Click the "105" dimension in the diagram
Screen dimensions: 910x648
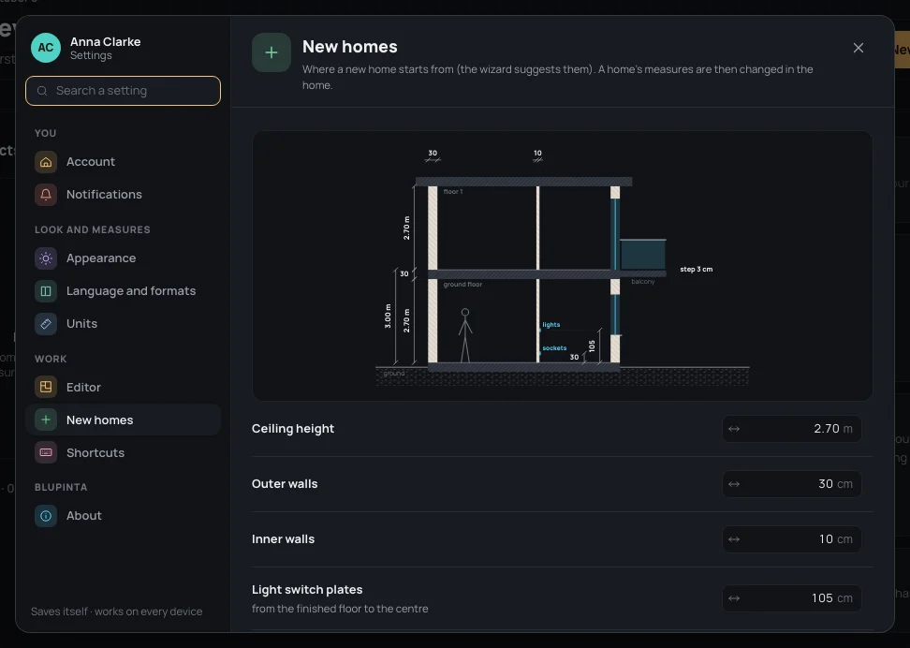[592, 346]
